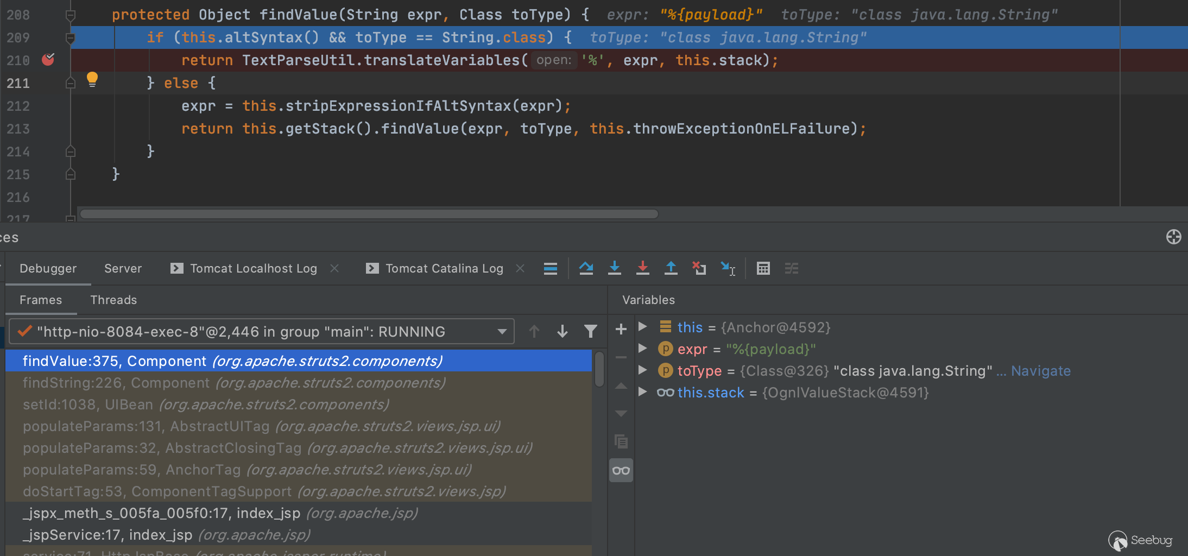The image size is (1188, 556).
Task: Click the Run to Cursor icon
Action: click(728, 268)
